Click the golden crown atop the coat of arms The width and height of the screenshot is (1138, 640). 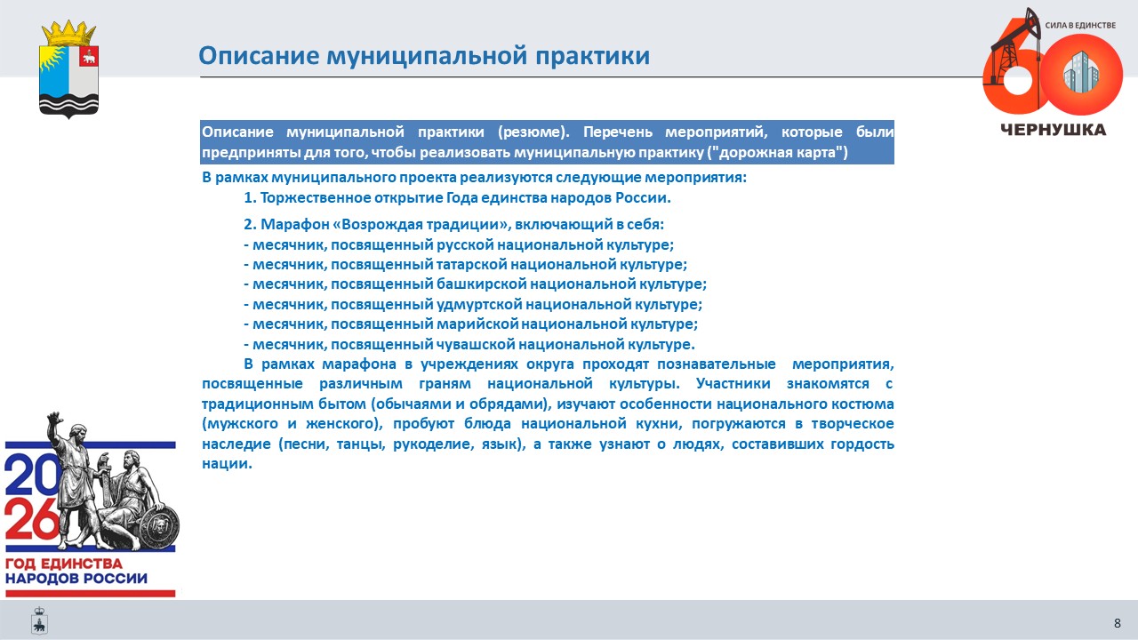tap(69, 33)
